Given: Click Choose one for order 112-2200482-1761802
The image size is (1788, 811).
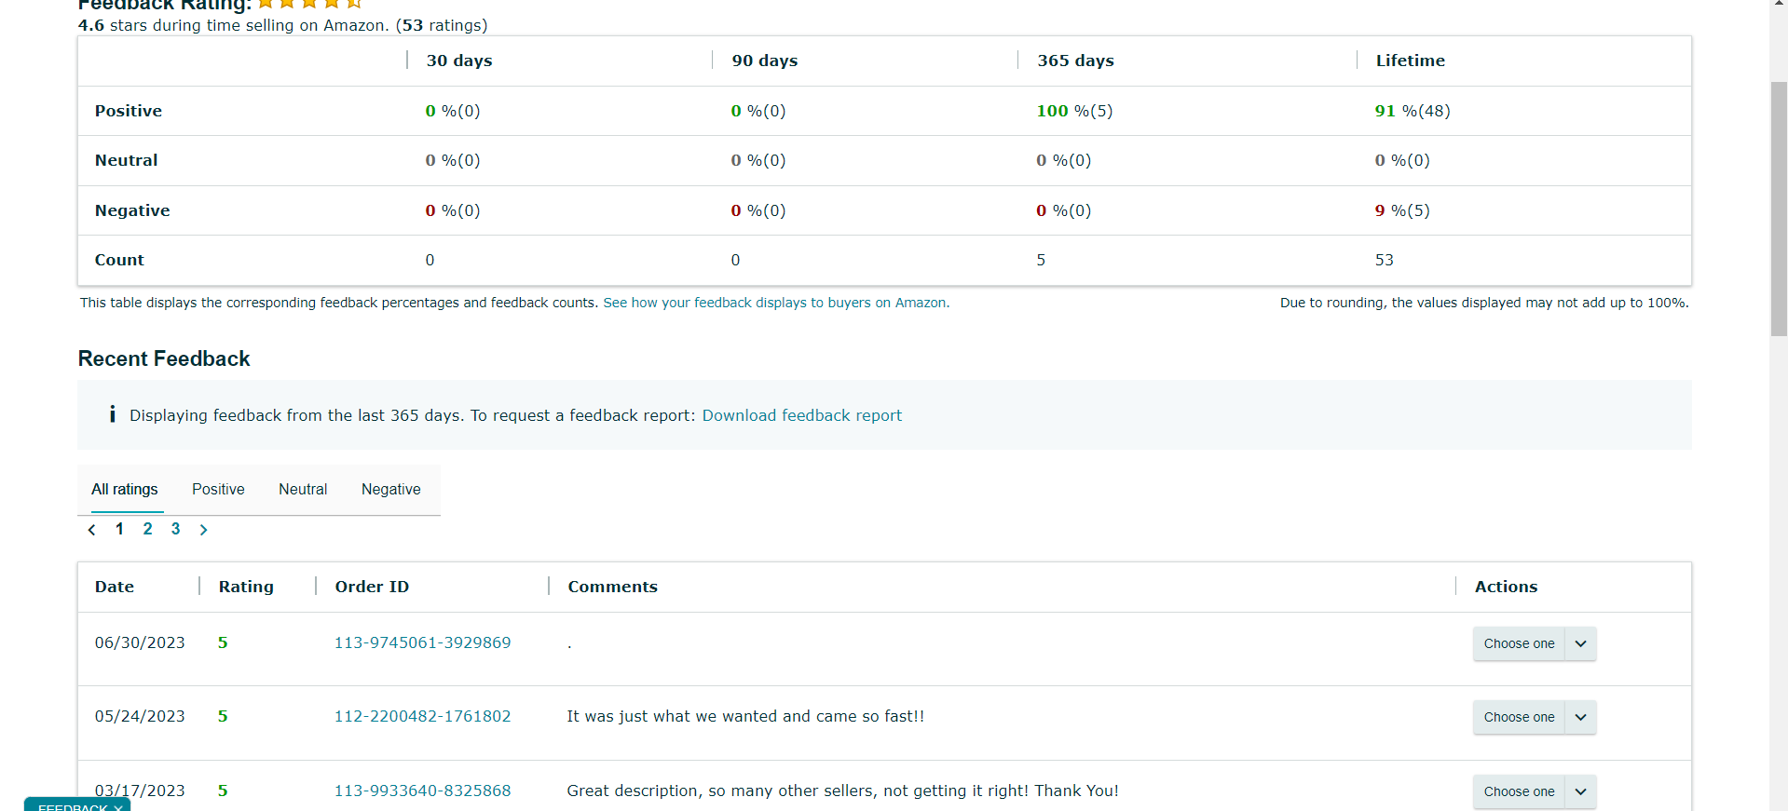Looking at the screenshot, I should click(x=1519, y=717).
